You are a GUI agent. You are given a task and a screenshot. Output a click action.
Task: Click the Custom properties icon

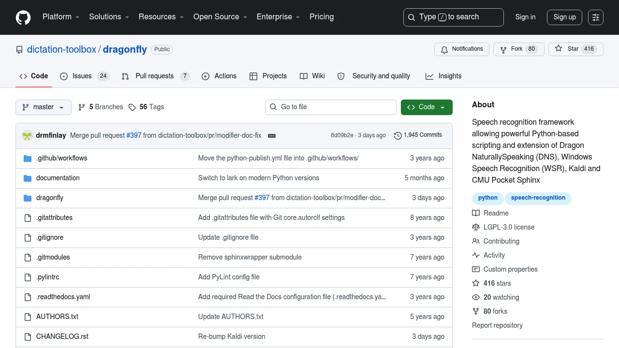click(476, 269)
